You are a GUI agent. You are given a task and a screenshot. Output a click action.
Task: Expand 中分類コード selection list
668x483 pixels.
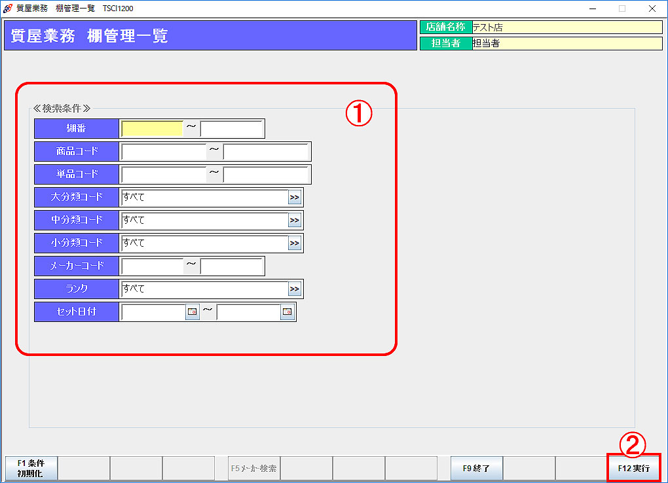tap(295, 220)
